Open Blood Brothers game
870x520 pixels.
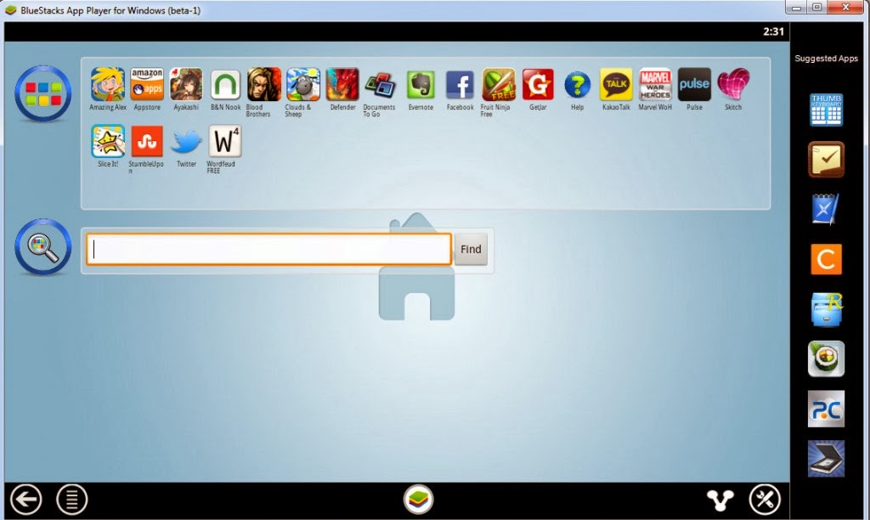click(264, 84)
